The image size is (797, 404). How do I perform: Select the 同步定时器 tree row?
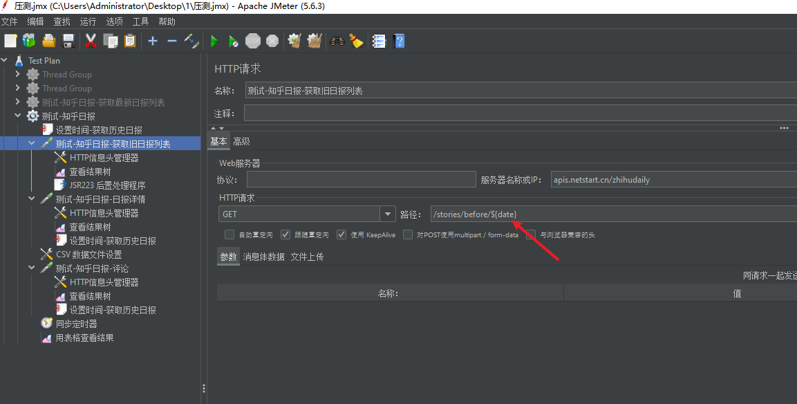click(x=76, y=324)
